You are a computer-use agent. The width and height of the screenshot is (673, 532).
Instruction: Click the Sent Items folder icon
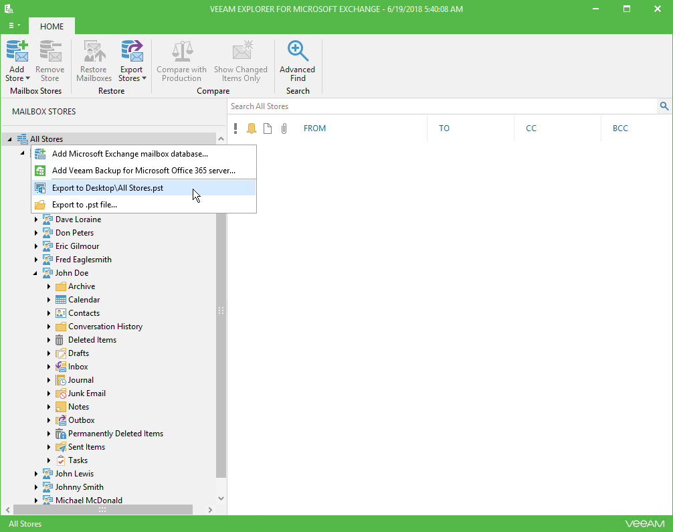pos(60,447)
